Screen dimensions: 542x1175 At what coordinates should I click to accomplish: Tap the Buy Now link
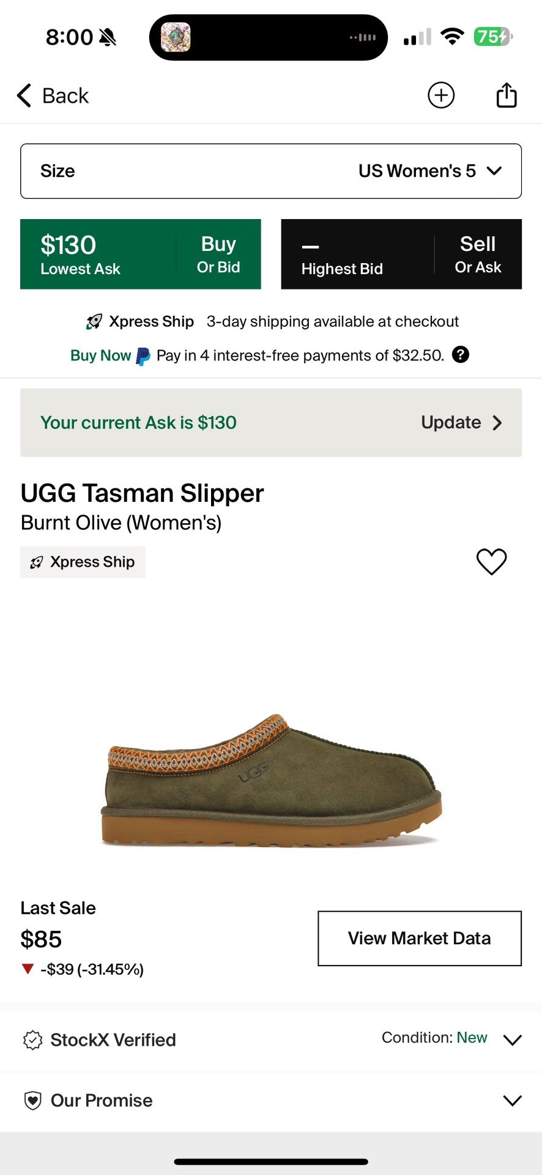point(100,355)
